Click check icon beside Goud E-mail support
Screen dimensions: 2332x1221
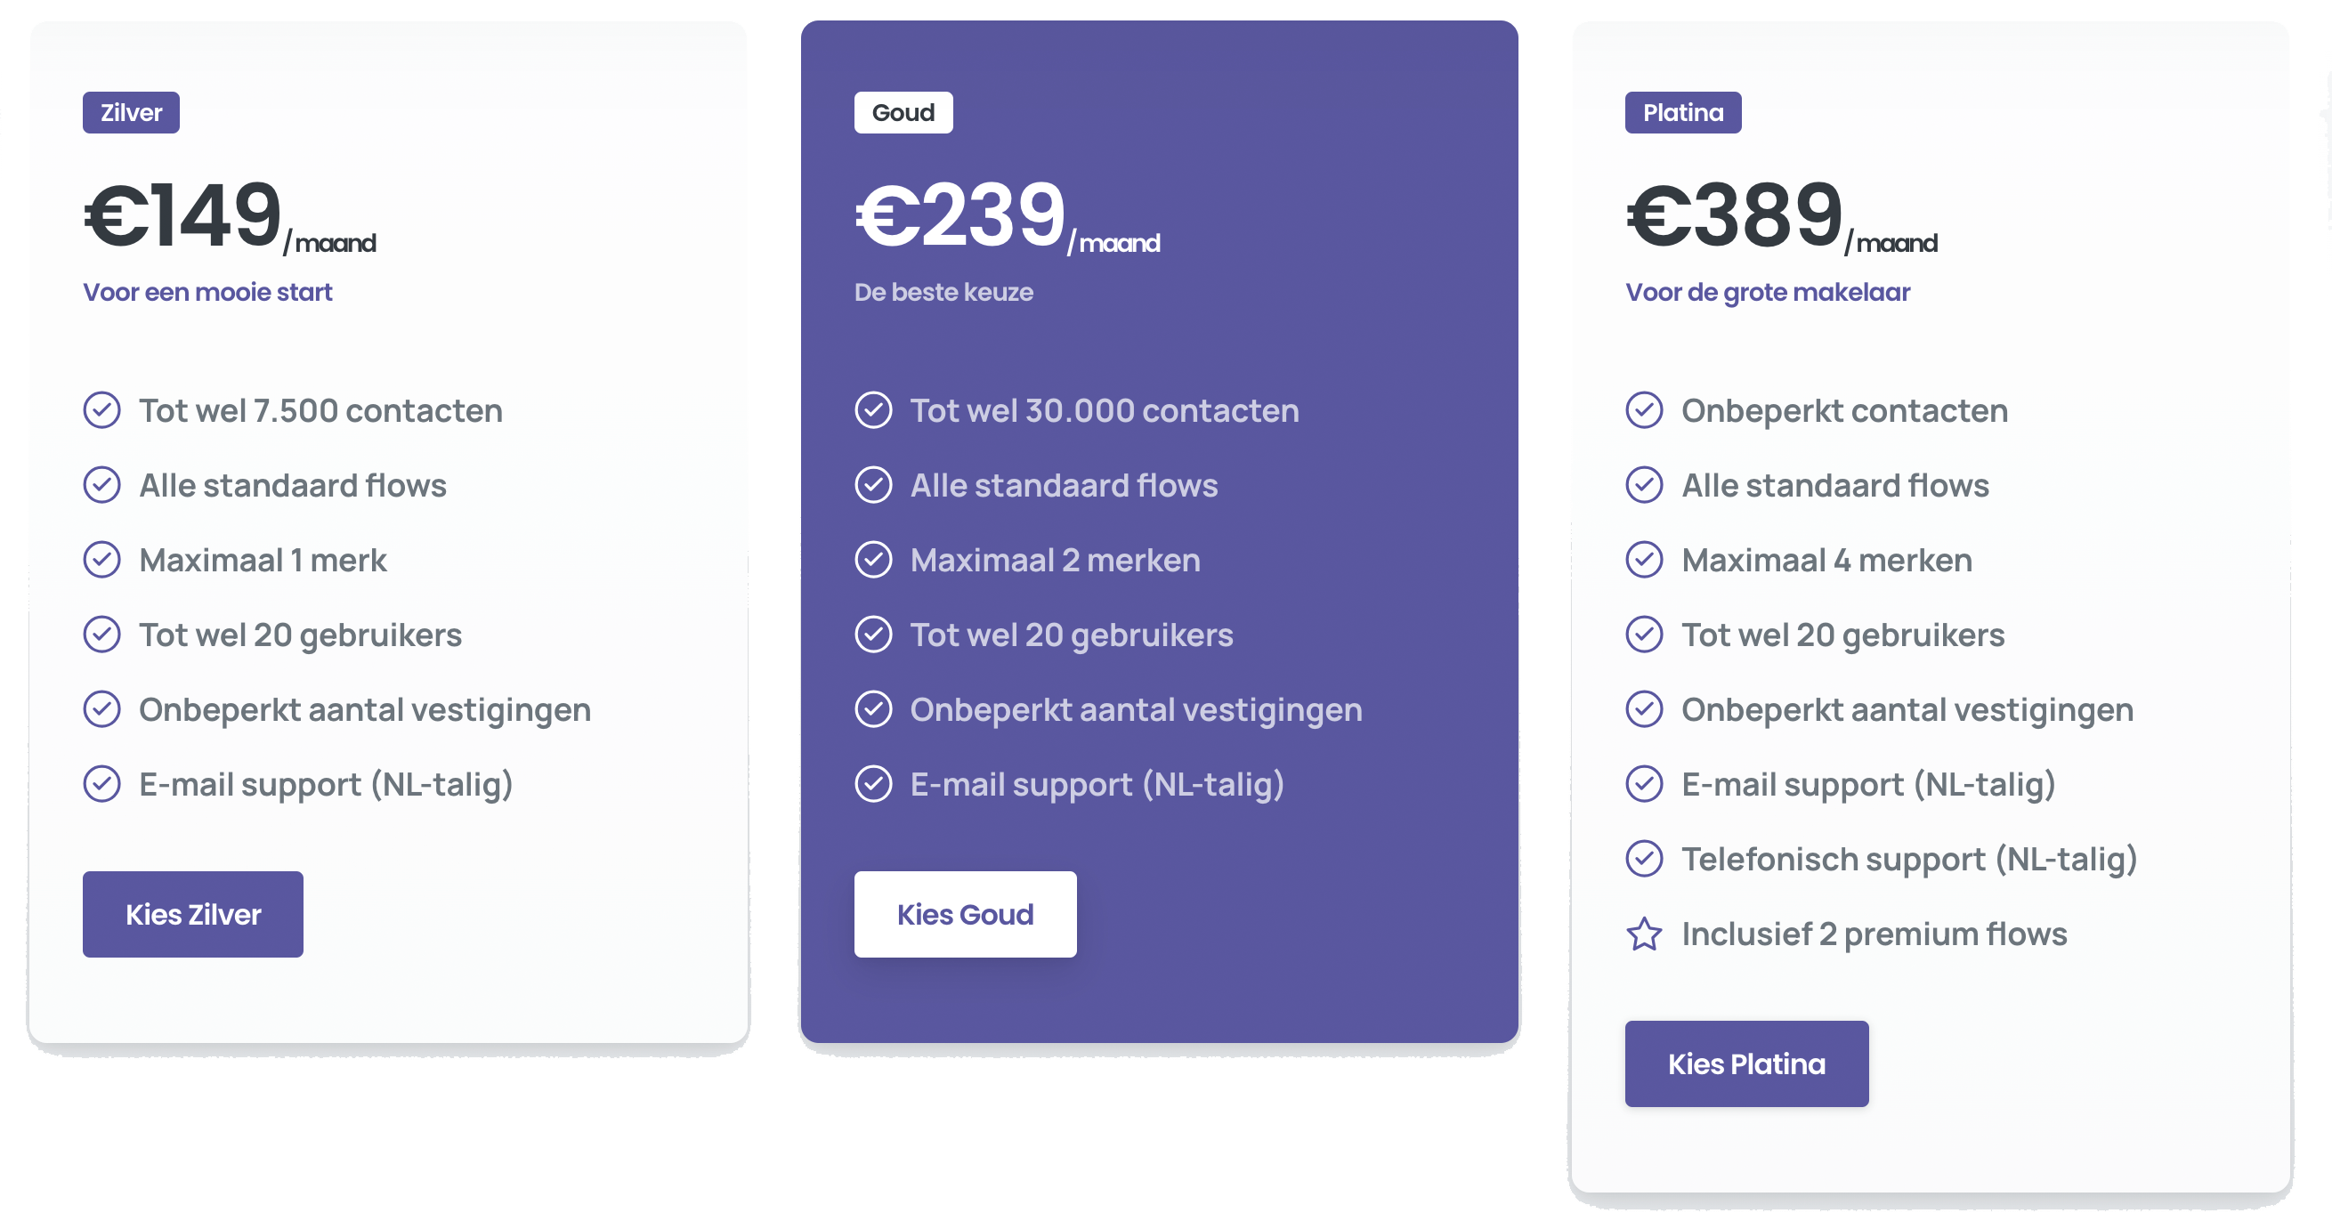[x=873, y=785]
